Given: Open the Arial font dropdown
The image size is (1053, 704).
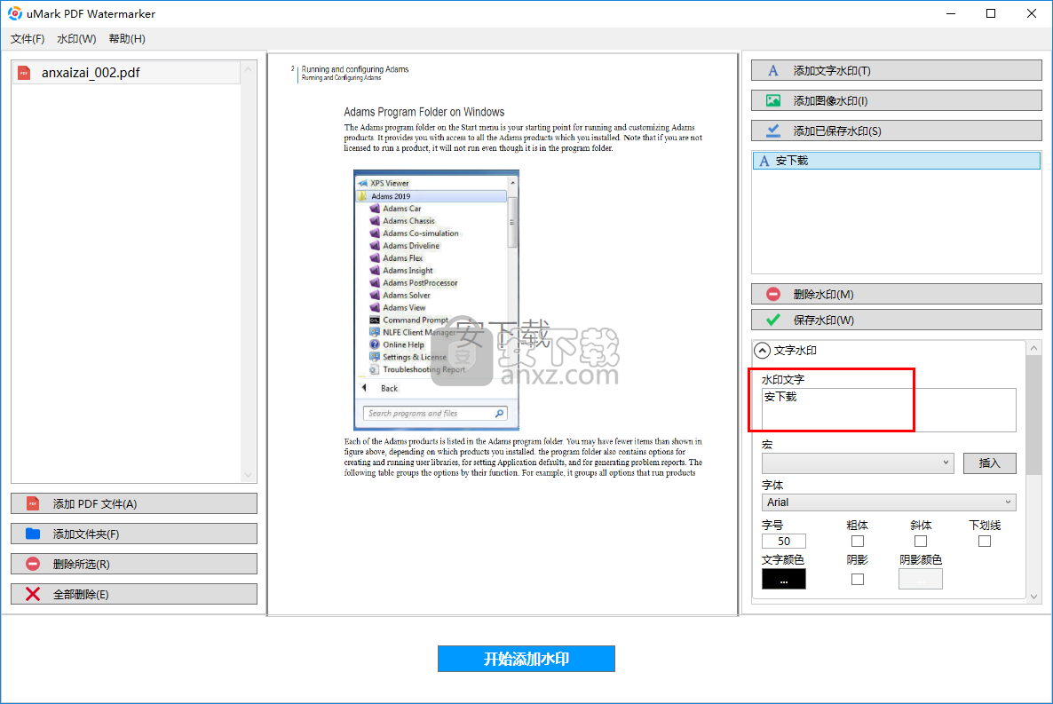Looking at the screenshot, I should (889, 502).
